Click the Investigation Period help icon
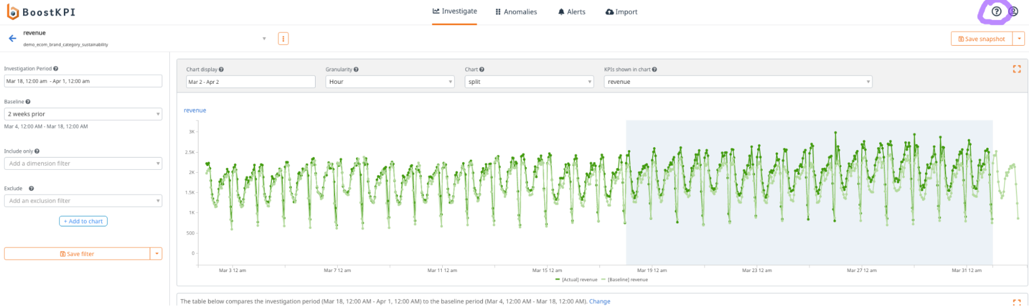 point(56,69)
